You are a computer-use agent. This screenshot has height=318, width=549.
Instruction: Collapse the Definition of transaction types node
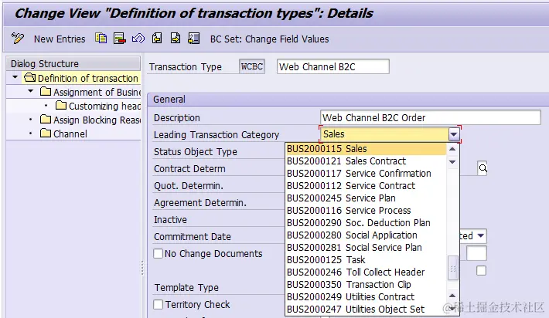[15, 77]
